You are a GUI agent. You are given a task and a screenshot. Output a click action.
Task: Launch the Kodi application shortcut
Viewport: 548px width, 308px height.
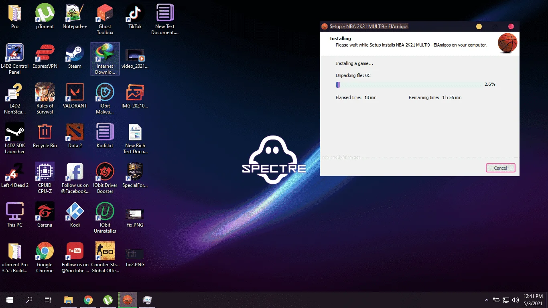[x=75, y=215]
